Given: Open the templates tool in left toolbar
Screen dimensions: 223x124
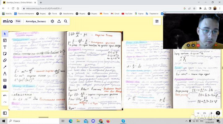Looking at the screenshot, I should (x=5, y=40).
